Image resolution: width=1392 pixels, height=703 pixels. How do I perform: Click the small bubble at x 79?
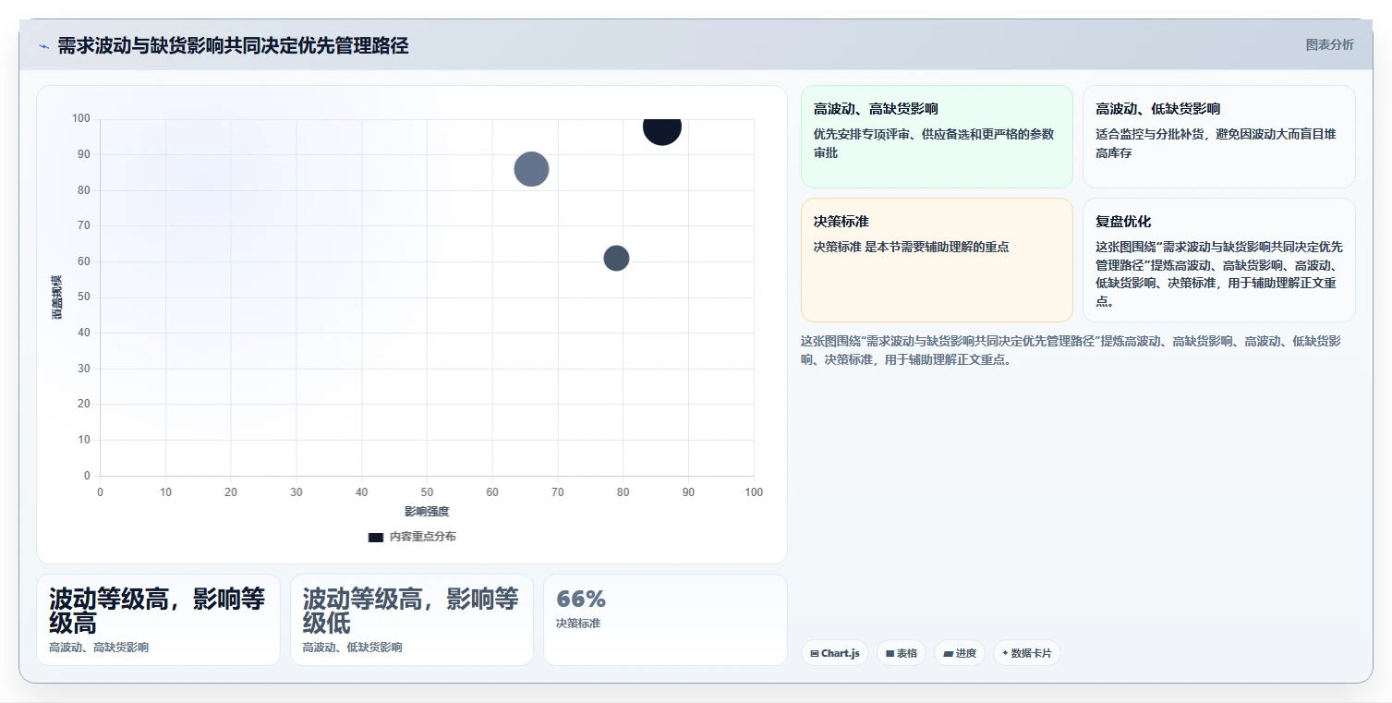616,259
